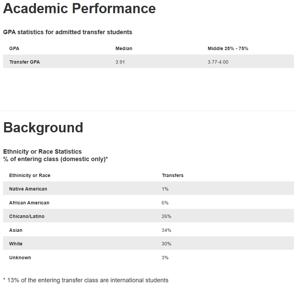
Task: Select the Transfer GPA row label
Action: coord(24,62)
